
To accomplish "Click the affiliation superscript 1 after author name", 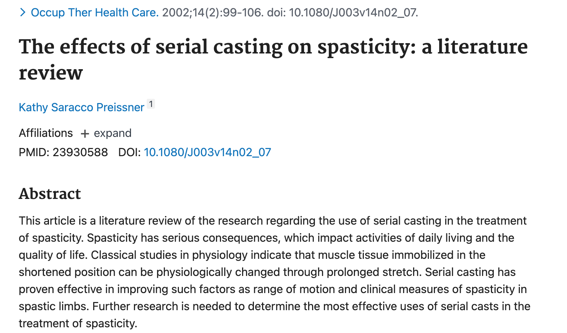I will [151, 104].
